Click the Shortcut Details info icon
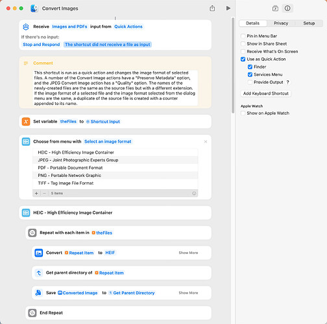The height and width of the screenshot is (324, 327). click(x=287, y=8)
